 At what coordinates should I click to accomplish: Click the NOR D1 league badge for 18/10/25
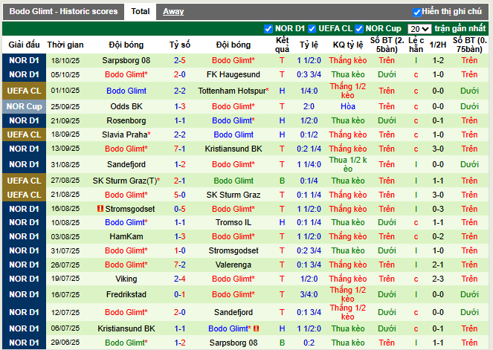24,60
